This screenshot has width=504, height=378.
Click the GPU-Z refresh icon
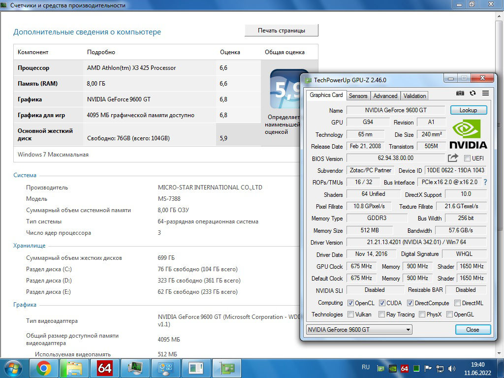(472, 93)
